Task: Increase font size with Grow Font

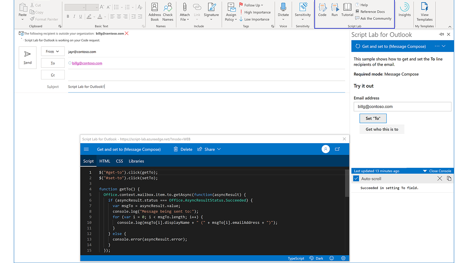Action: (x=102, y=7)
